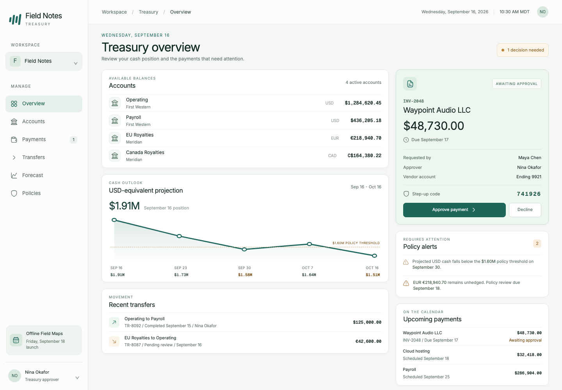
Task: Click the Sep 23 data point on the chart
Action: tap(179, 236)
